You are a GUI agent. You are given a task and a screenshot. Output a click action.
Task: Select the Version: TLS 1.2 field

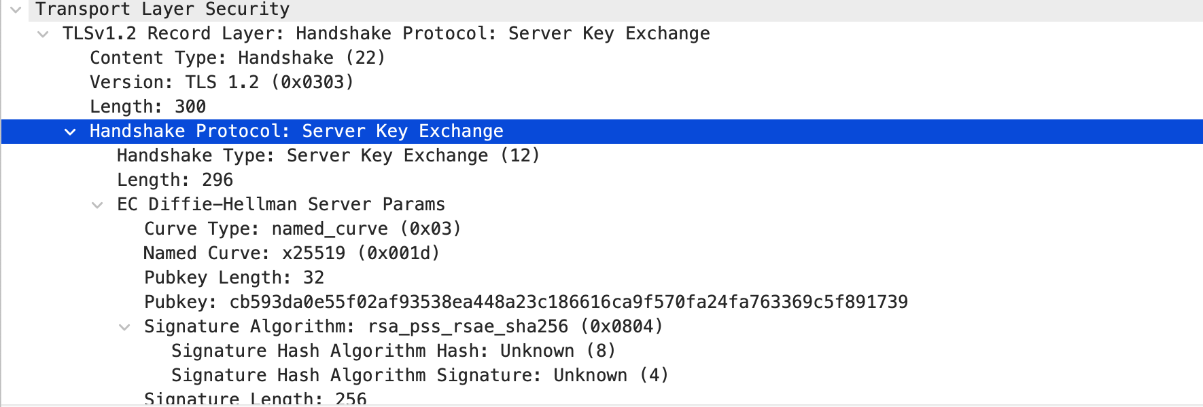click(x=222, y=83)
